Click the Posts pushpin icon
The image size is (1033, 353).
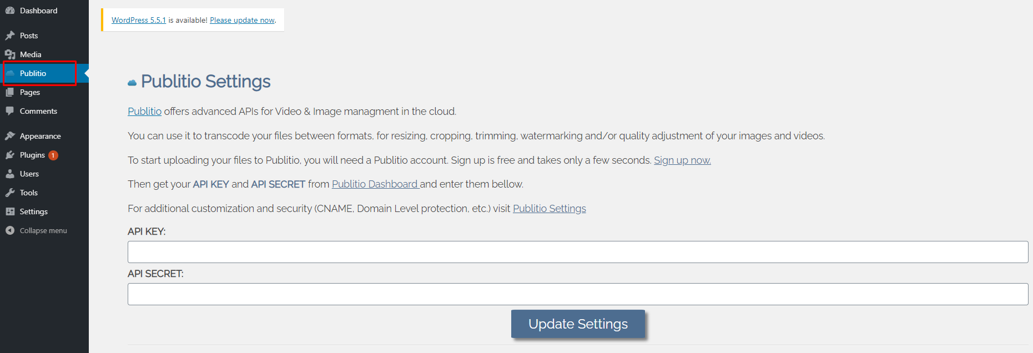(10, 36)
